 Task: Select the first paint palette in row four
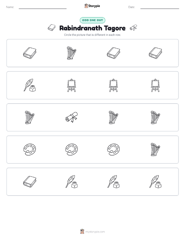[x=29, y=150]
